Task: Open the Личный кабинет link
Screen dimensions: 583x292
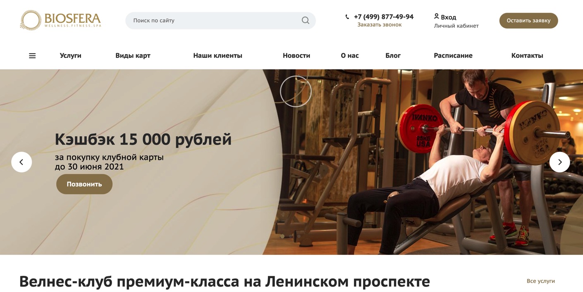Action: coord(456,26)
